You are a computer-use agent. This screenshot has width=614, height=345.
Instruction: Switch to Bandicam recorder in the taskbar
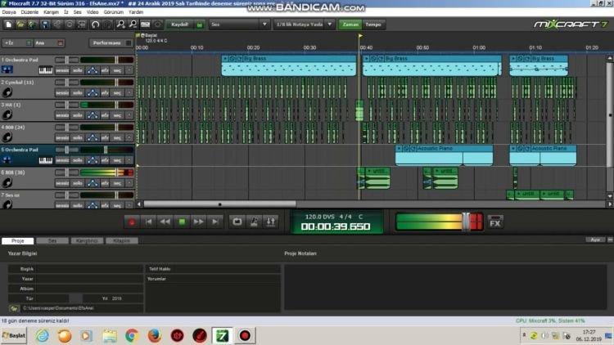tap(245, 336)
